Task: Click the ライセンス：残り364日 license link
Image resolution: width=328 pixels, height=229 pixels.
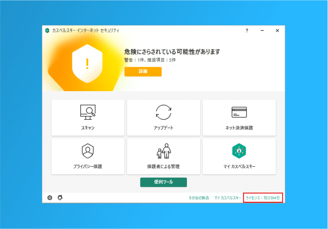Action: click(263, 198)
